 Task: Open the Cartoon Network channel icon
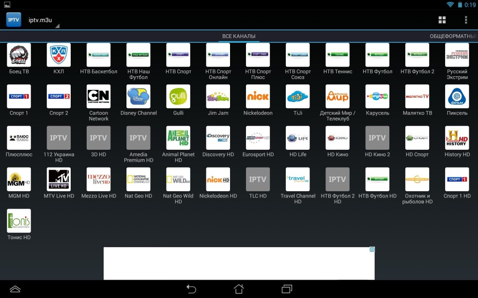(98, 97)
